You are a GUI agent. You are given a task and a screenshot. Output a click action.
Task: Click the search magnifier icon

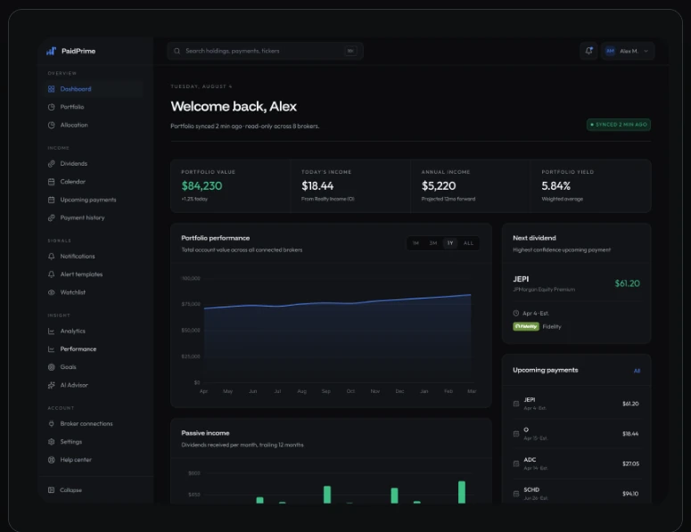click(177, 51)
